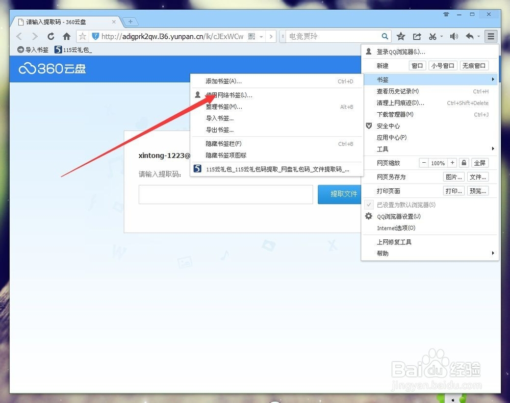Click the zoom lock icon next to 100%
The height and width of the screenshot is (403, 510).
point(464,163)
